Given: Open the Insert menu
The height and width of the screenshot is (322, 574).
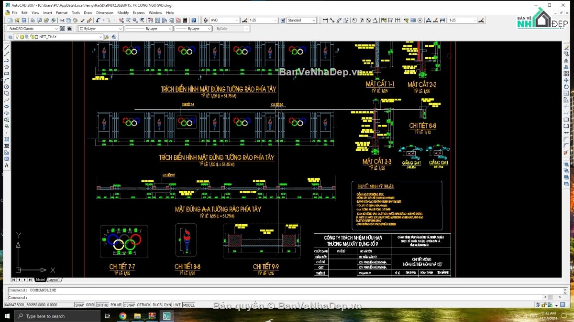Looking at the screenshot, I should (48, 13).
